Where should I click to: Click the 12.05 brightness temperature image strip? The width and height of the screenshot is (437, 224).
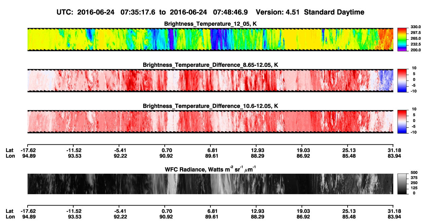(x=210, y=40)
